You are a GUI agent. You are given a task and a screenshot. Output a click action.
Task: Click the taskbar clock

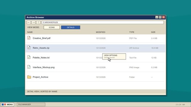(x=180, y=104)
